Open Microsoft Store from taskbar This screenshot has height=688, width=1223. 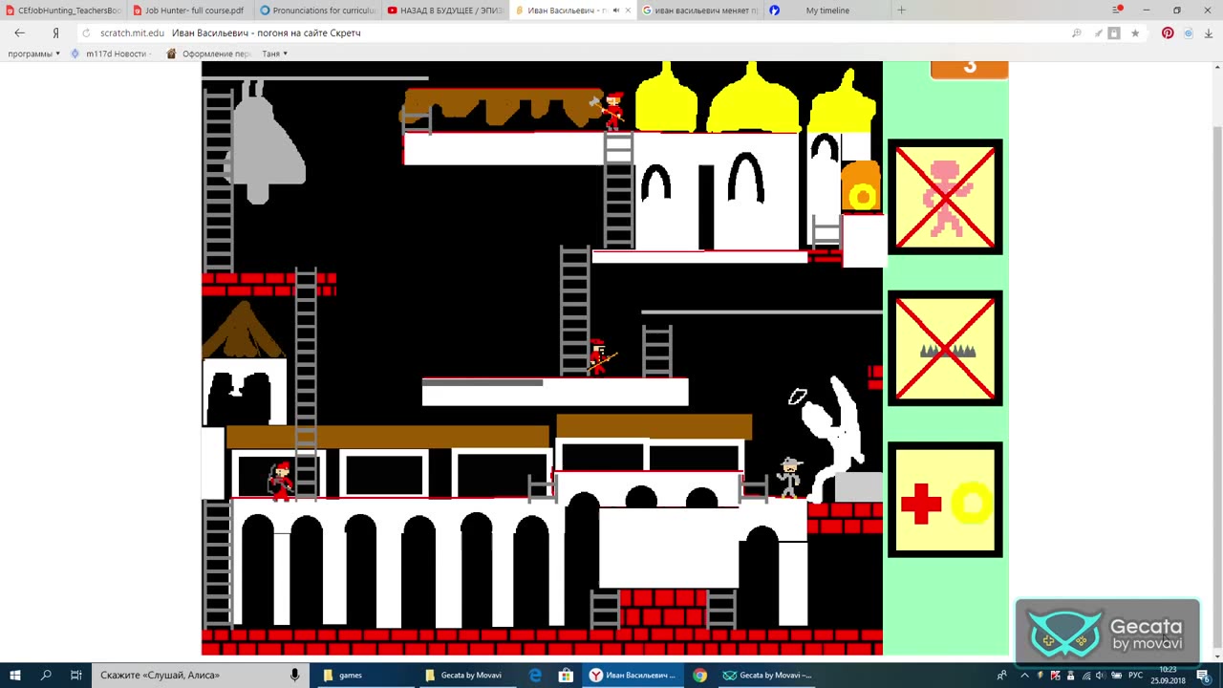point(566,675)
